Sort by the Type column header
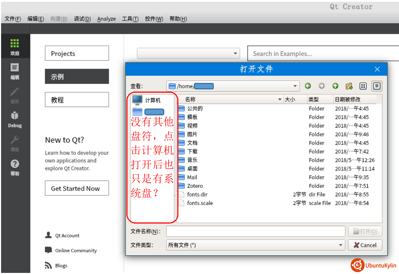Screen dimensions: 399x274 tap(320, 100)
